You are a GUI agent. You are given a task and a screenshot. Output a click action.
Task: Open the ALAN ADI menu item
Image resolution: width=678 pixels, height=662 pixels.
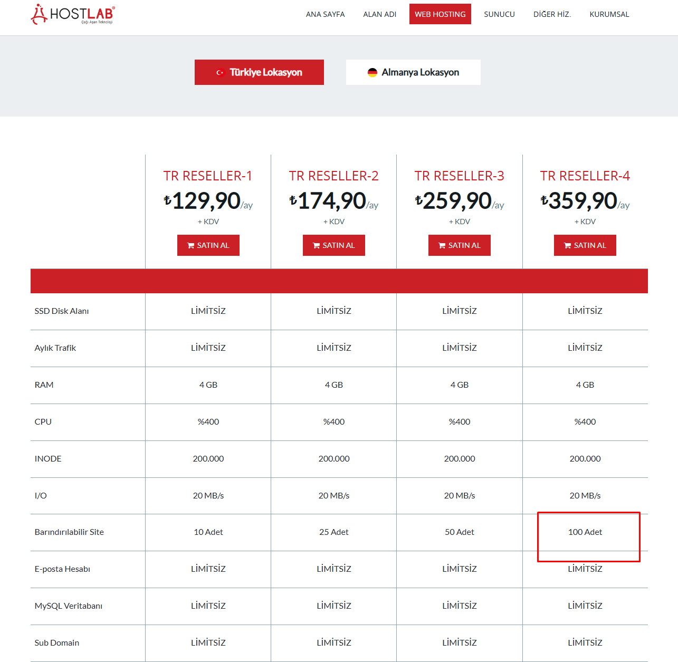click(380, 14)
